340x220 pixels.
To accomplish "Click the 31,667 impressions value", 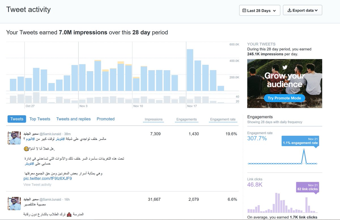I will pyautogui.click(x=154, y=199).
